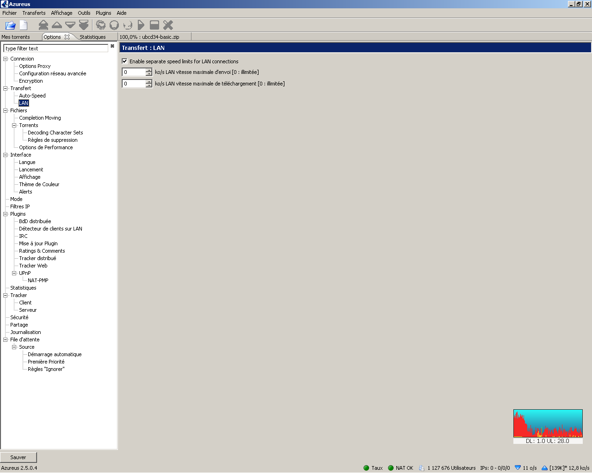Click the remove (X) toolbar icon
This screenshot has height=473, width=592.
tap(168, 25)
